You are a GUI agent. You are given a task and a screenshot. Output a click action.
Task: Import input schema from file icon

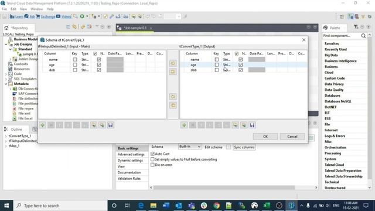pos(94,125)
